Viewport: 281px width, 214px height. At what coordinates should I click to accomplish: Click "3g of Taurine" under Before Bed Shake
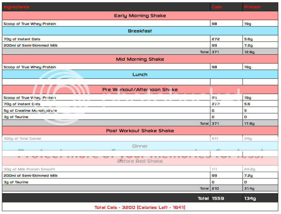tap(16, 182)
